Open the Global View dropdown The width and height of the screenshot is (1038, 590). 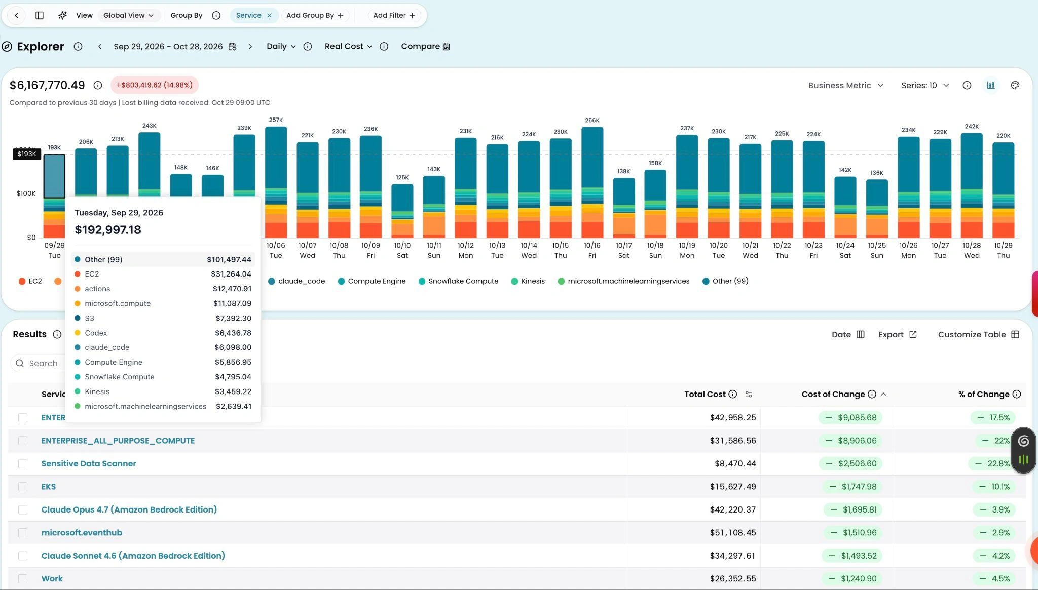[129, 15]
